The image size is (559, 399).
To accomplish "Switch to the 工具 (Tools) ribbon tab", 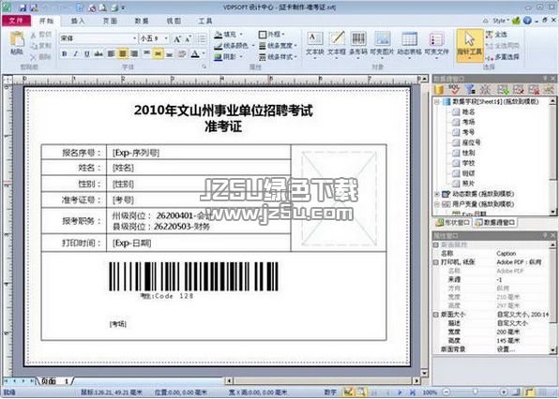I will [205, 21].
